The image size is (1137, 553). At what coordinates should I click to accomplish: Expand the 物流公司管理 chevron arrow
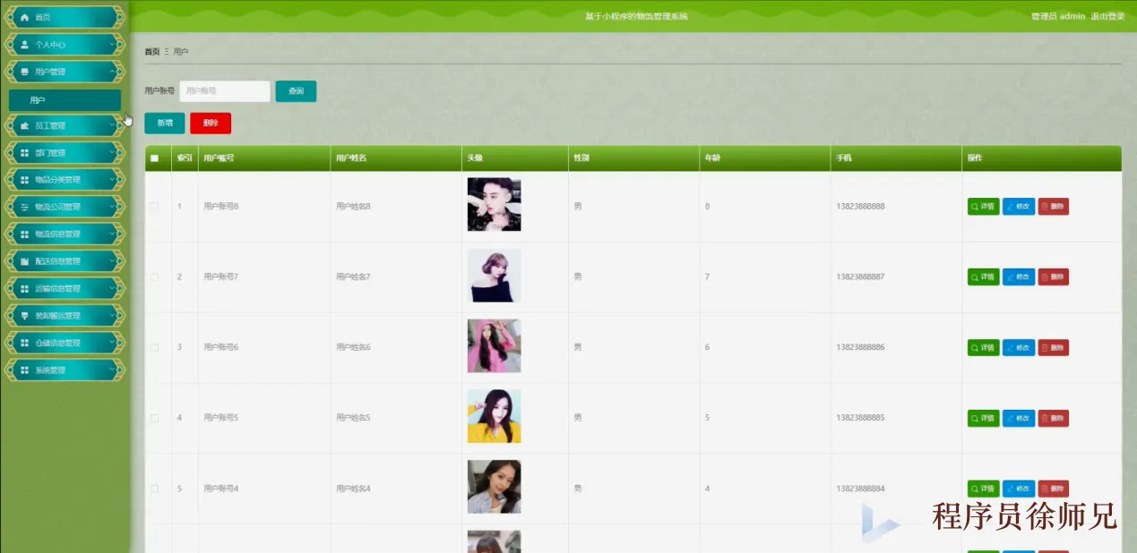click(112, 208)
